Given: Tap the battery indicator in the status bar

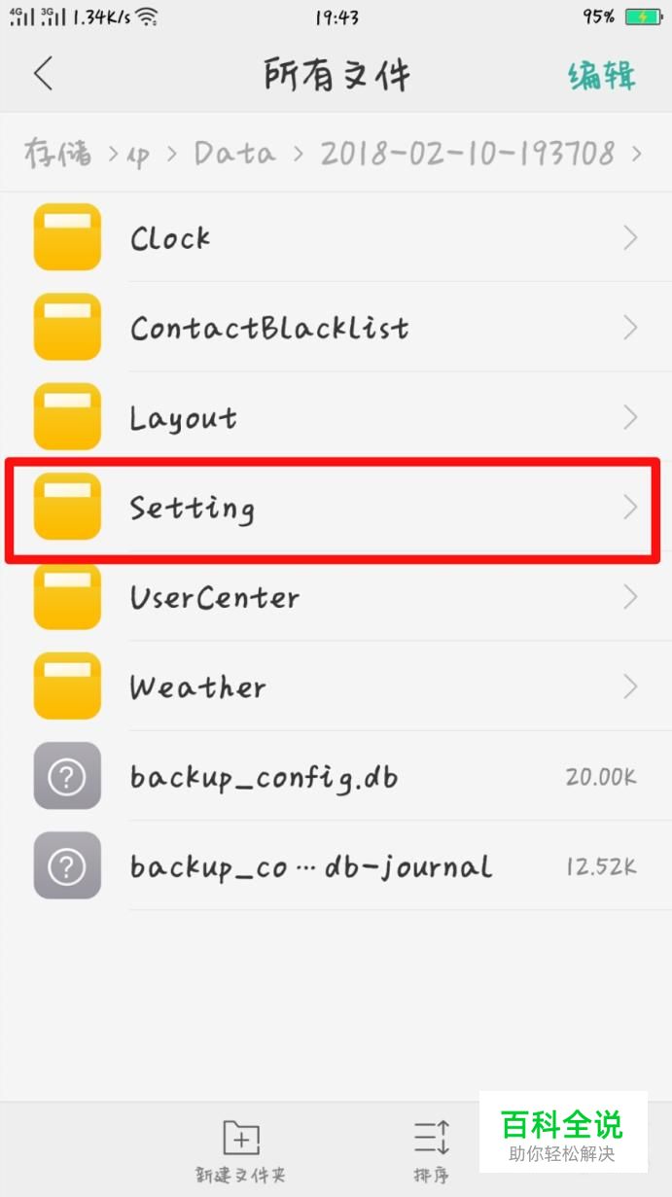Looking at the screenshot, I should click(x=643, y=17).
